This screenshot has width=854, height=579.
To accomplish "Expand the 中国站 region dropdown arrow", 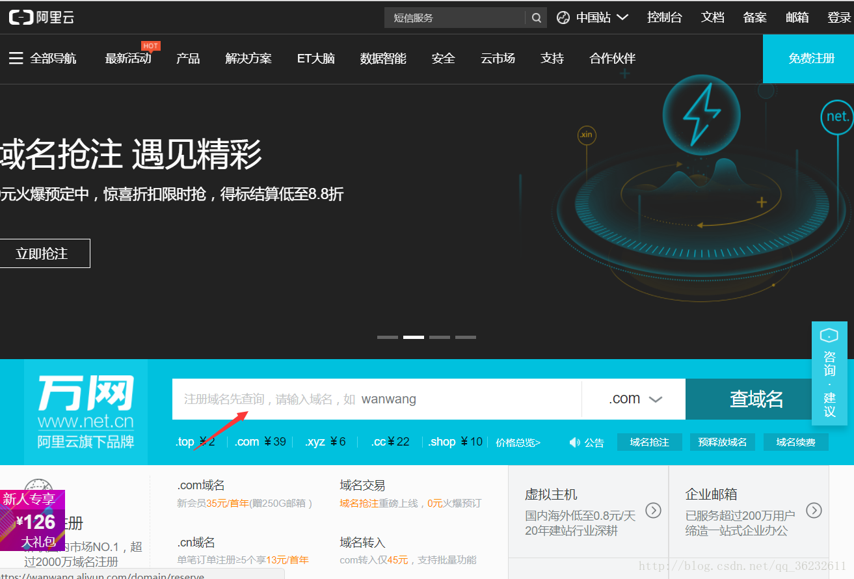I will tap(622, 18).
